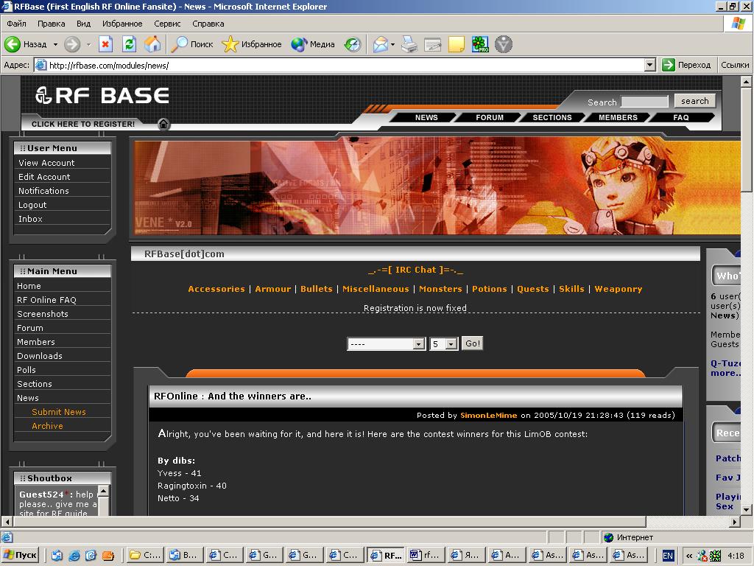Click Submit News in Main Menu
Viewport: 754px width, 566px height.
click(x=59, y=412)
